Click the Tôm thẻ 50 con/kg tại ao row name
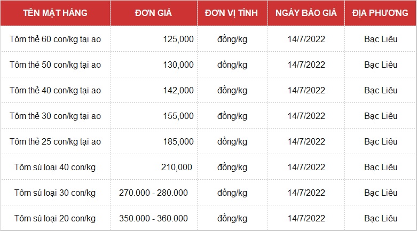Screen dimensions: 417x231 55,65
